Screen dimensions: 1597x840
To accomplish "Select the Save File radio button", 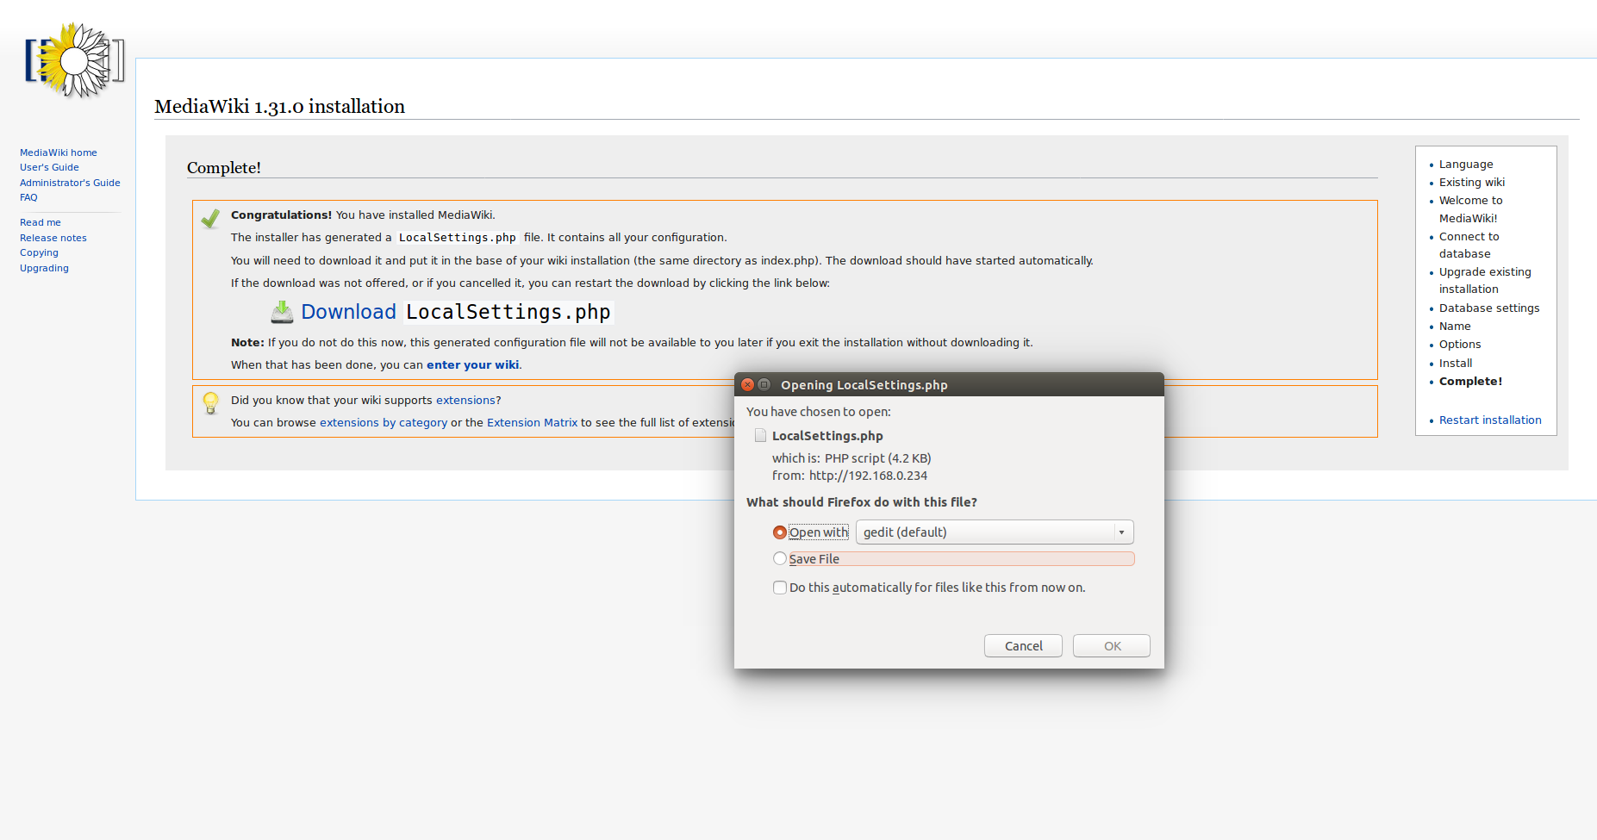I will coord(780,559).
